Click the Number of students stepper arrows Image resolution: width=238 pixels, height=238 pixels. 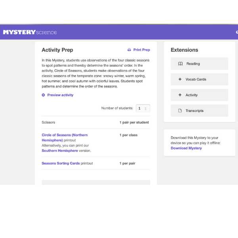coord(146,108)
